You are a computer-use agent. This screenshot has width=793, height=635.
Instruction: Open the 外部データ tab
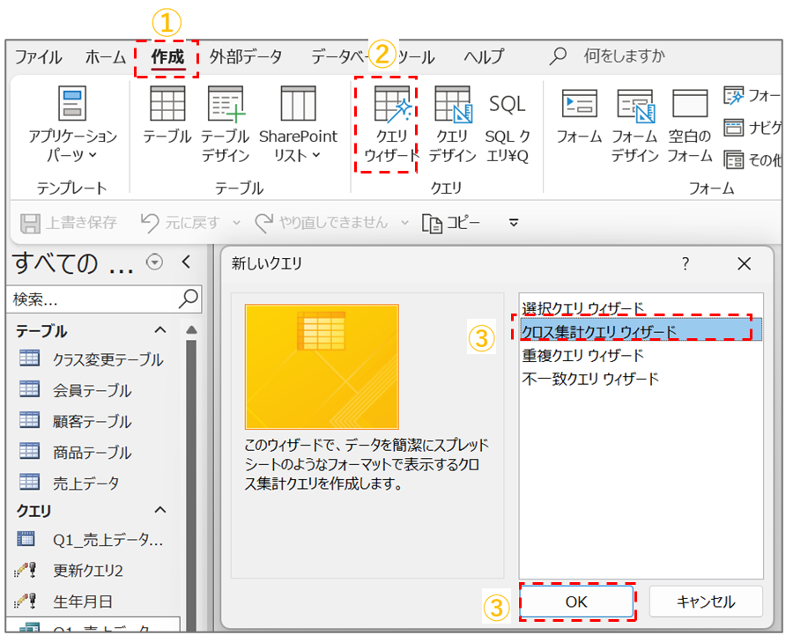[x=246, y=58]
